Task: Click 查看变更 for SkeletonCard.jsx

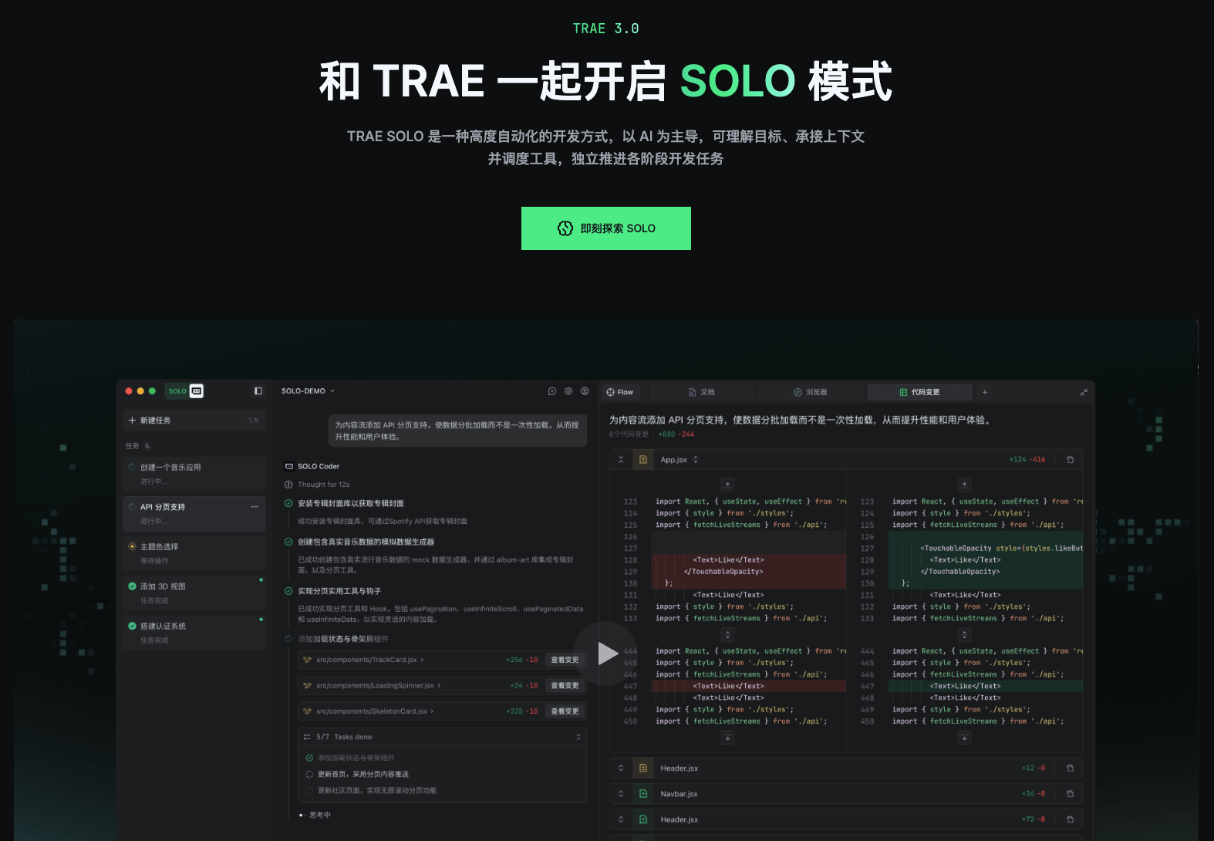Action: (x=565, y=711)
